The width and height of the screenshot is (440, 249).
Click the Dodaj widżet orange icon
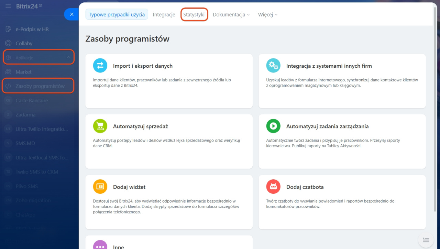[x=100, y=187]
